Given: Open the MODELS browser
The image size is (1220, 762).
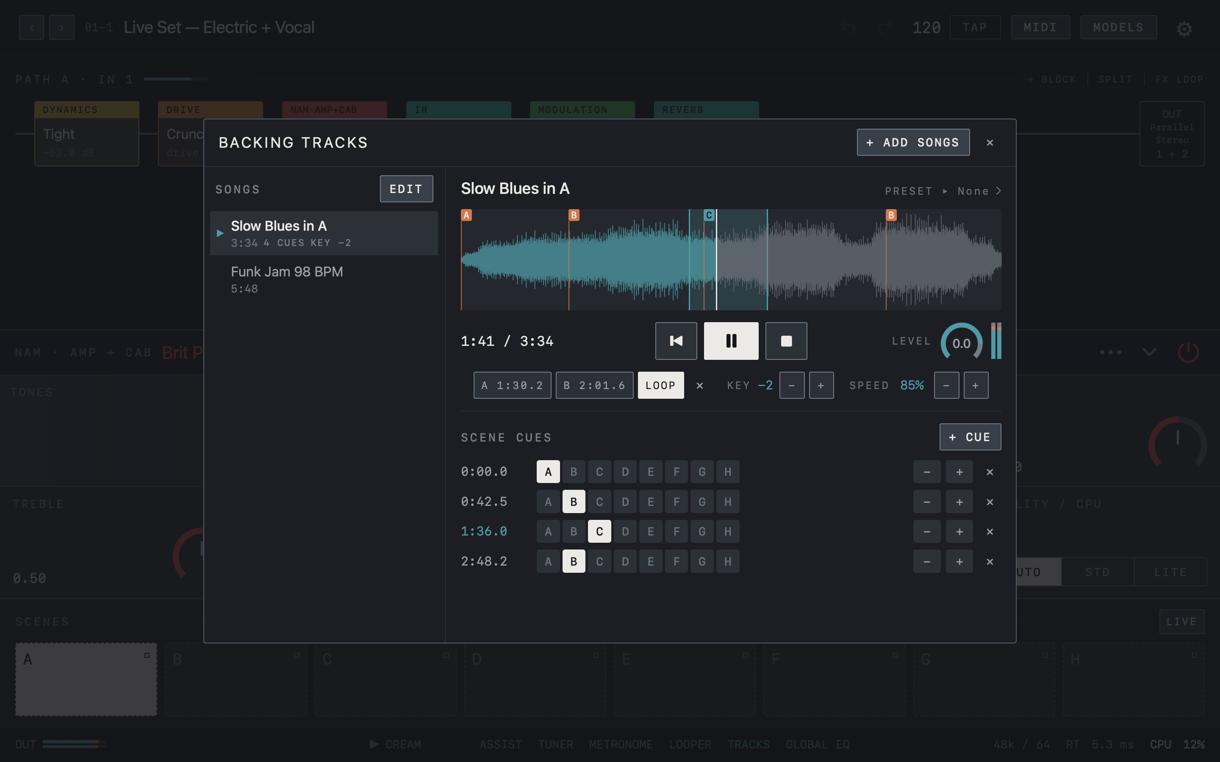Looking at the screenshot, I should click(1118, 27).
